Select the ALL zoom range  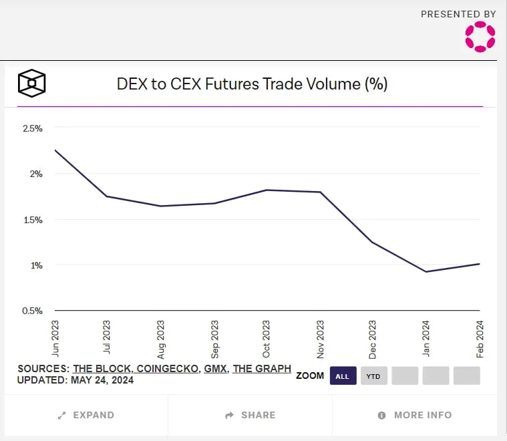343,376
